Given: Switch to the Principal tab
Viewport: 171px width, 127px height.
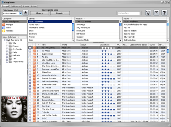Looking at the screenshot, I should coord(5,6).
